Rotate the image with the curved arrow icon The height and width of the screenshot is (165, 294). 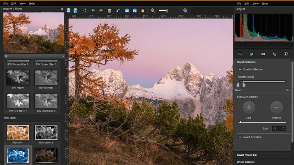[118, 10]
